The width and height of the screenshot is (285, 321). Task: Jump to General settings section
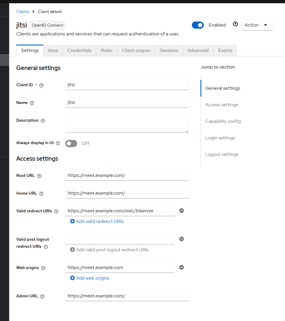(223, 88)
